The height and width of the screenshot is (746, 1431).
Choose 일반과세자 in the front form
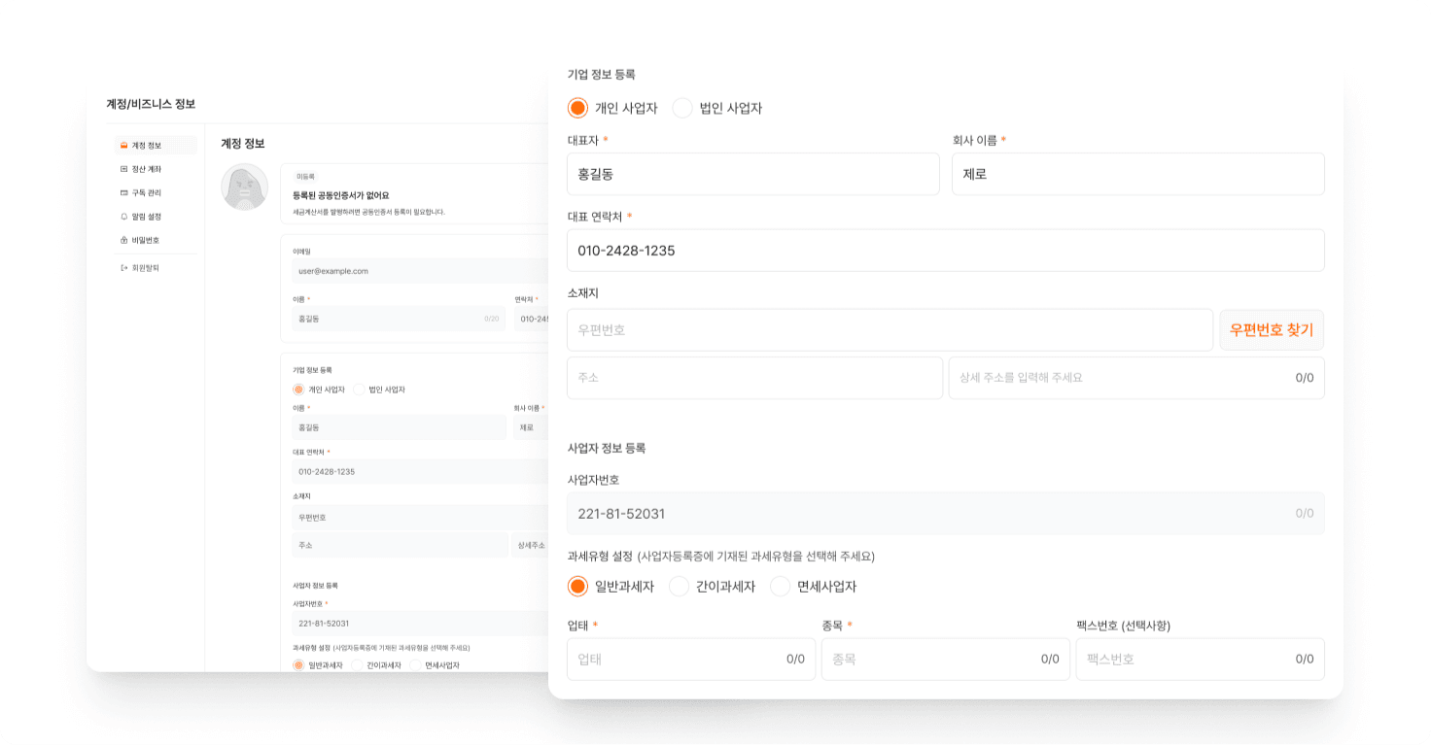click(578, 586)
